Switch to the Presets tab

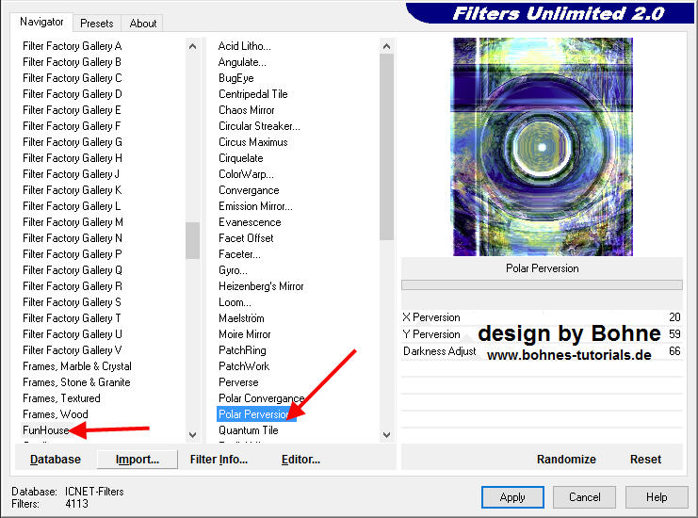pos(97,23)
